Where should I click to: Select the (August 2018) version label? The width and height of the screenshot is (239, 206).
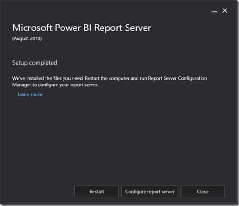tap(27, 38)
